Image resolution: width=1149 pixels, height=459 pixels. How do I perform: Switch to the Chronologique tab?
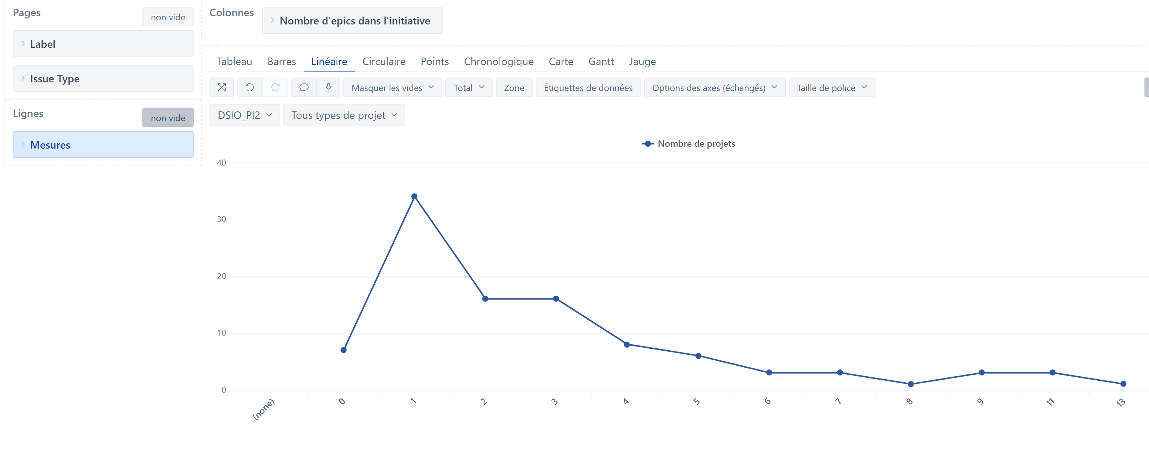499,61
